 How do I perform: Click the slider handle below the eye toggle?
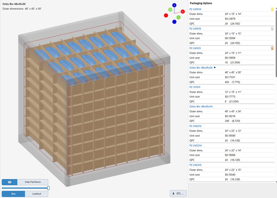pyautogui.click(x=48, y=188)
